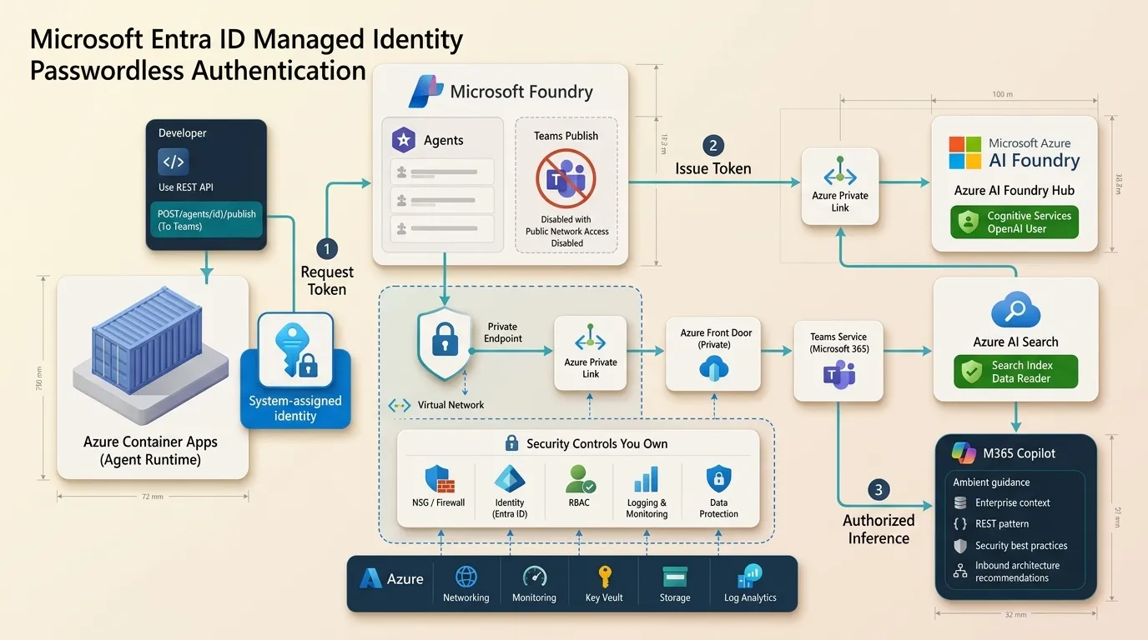
Task: Click the Identity (Entra ID) icon
Action: click(509, 479)
